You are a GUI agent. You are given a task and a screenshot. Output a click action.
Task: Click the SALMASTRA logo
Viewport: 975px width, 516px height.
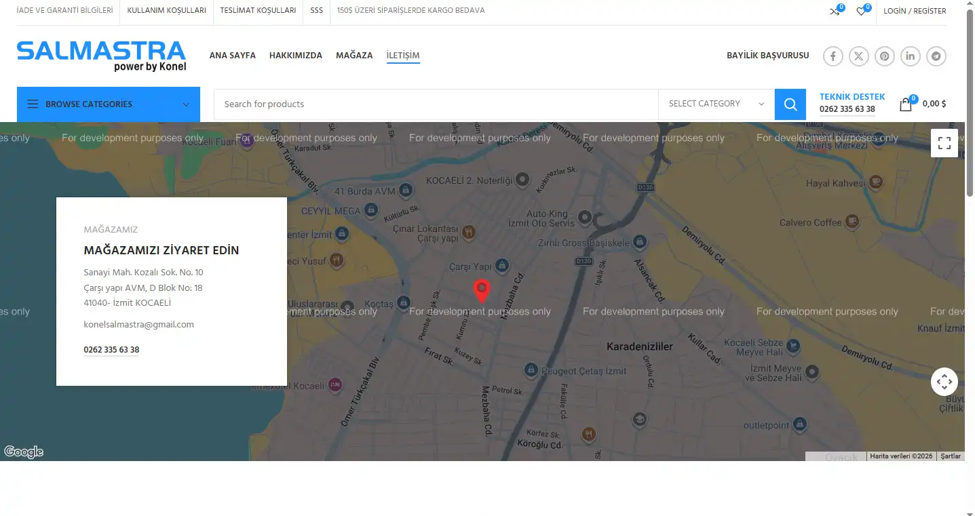[x=102, y=56]
